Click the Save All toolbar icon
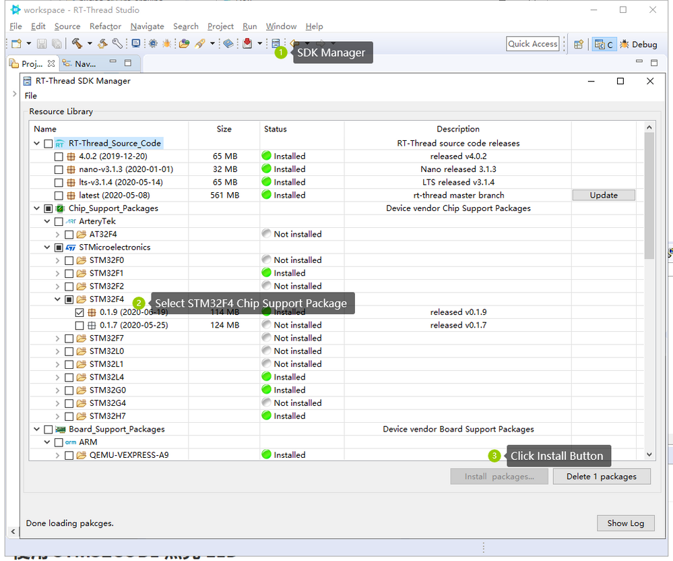Image resolution: width=673 pixels, height=561 pixels. pos(56,43)
